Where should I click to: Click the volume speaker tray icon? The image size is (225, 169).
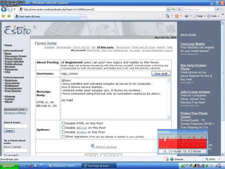(x=211, y=166)
